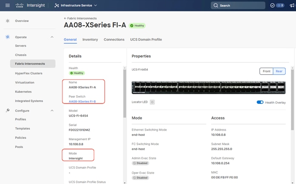Screen dimensions: 296x184
Task: Select Default Gateway 10.108.0.254
Action: click(220, 163)
